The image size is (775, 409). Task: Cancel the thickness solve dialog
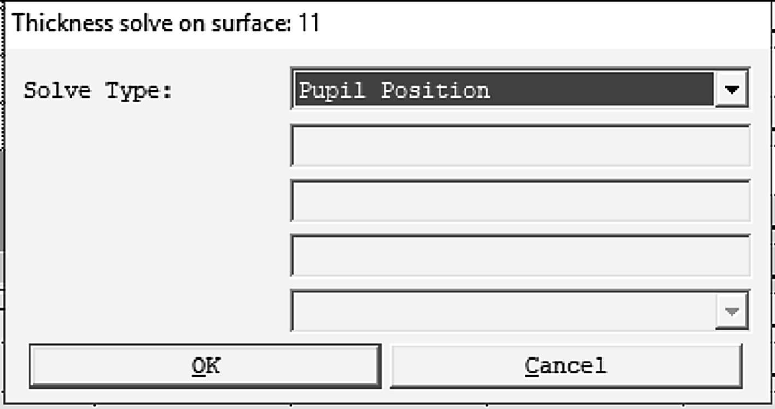tap(566, 365)
